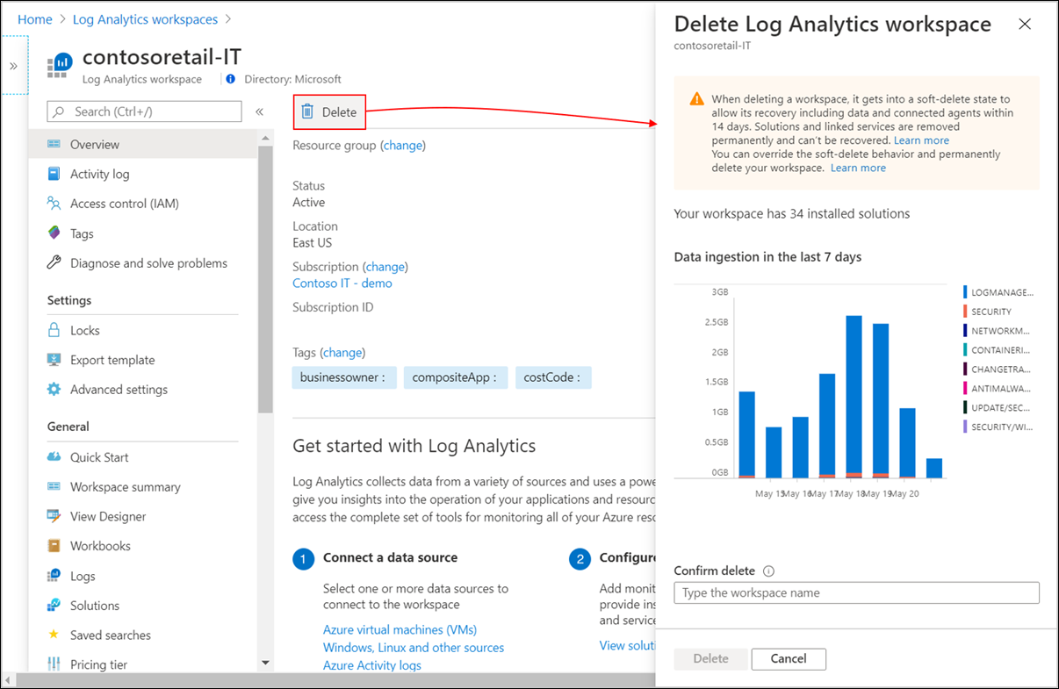
Task: Click the Access control (IAM) icon
Action: (x=54, y=204)
